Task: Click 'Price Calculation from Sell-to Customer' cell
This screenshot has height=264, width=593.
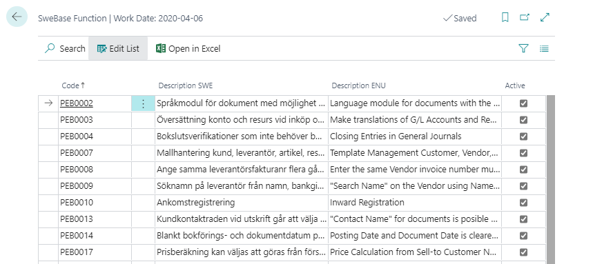Action: point(415,252)
